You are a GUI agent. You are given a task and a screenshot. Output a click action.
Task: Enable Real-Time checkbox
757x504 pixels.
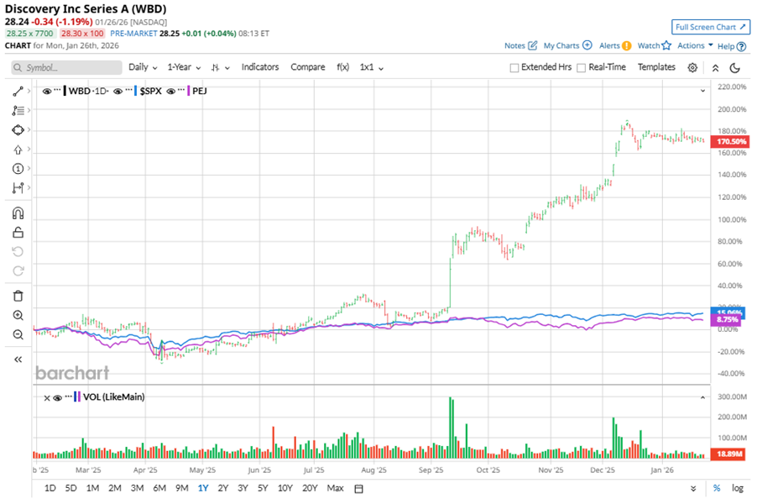click(x=582, y=68)
